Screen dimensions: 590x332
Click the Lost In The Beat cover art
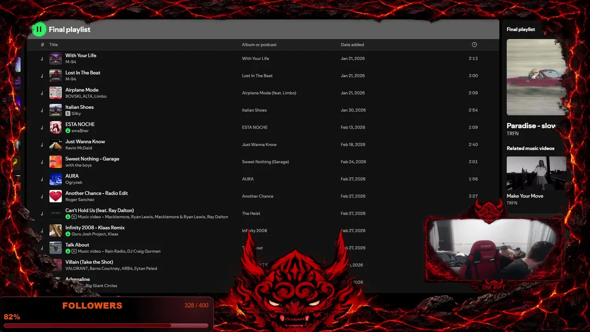[x=55, y=76]
